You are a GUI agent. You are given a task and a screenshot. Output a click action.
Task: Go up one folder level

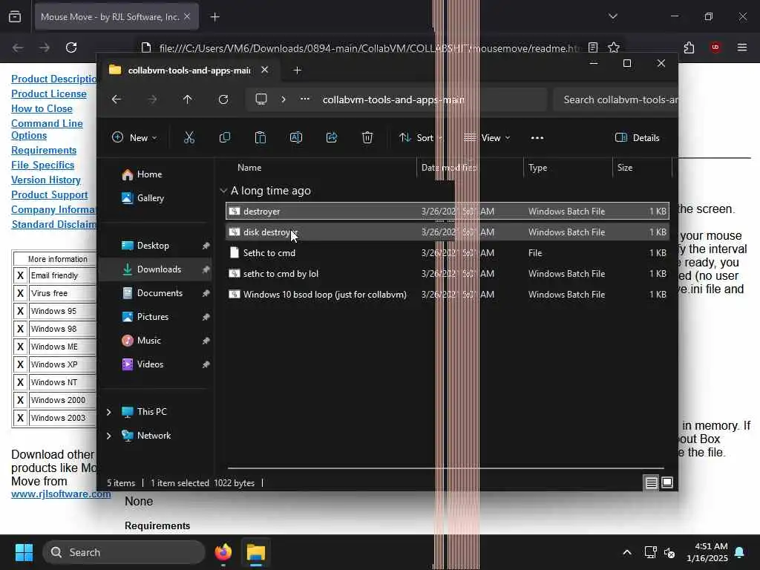188,99
